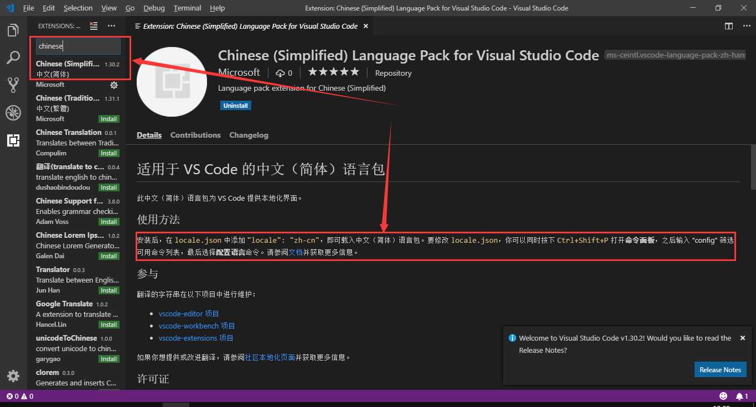Open the Edit menu
The image size is (756, 407).
(x=49, y=8)
